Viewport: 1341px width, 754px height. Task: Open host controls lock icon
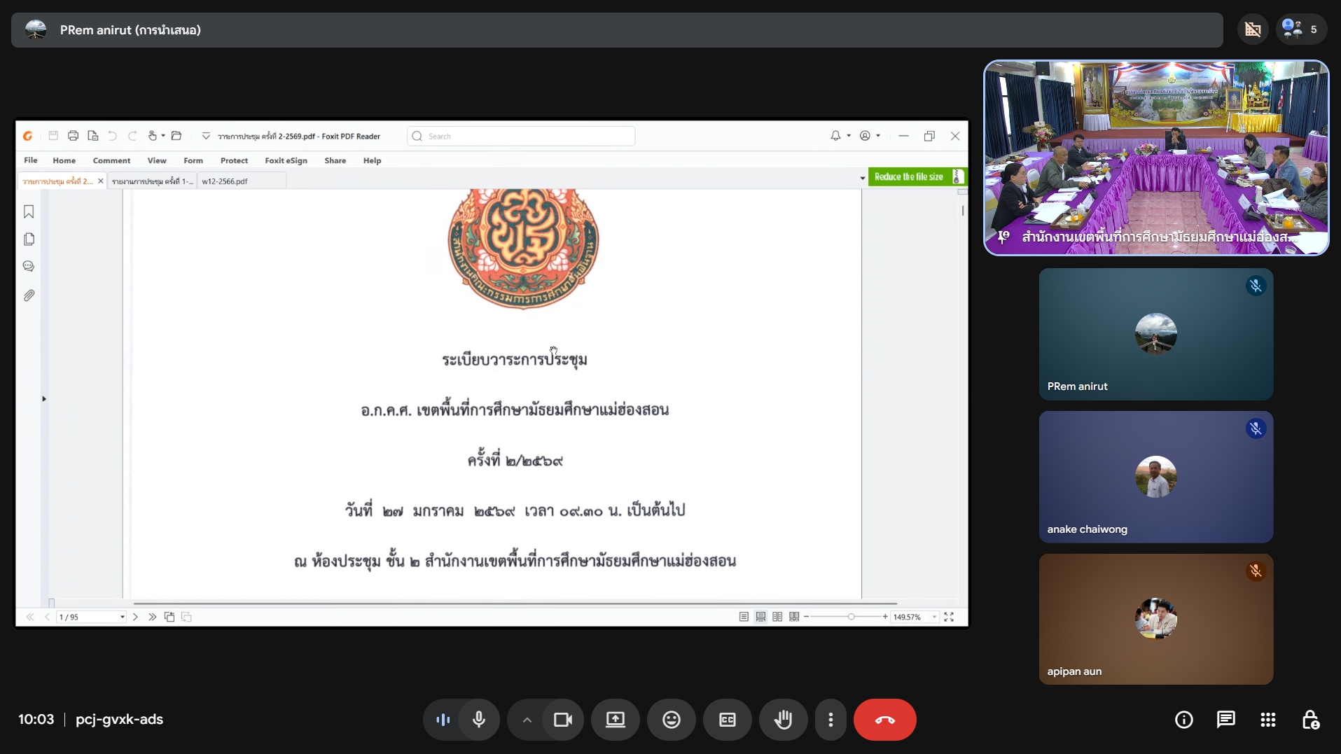1310,720
